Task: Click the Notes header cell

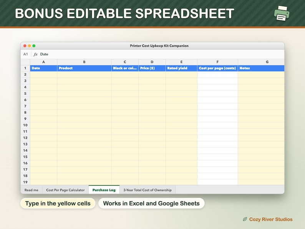Action: coord(261,68)
